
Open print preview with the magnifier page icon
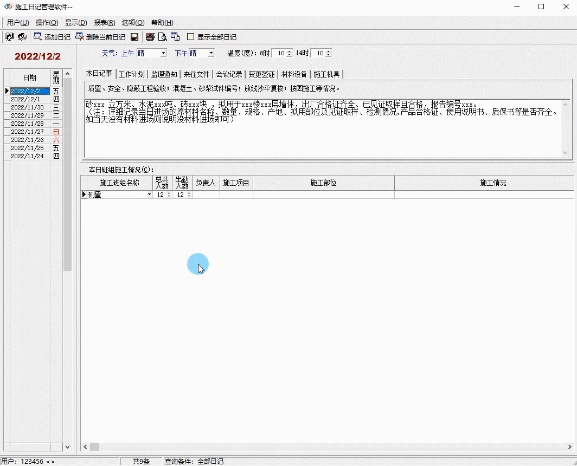pos(162,37)
